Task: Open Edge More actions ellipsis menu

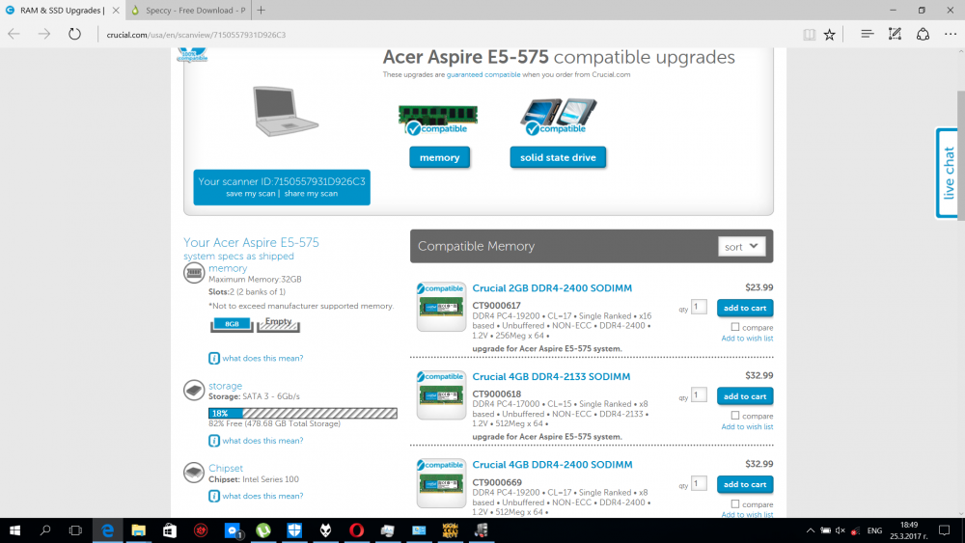Action: pyautogui.click(x=951, y=35)
